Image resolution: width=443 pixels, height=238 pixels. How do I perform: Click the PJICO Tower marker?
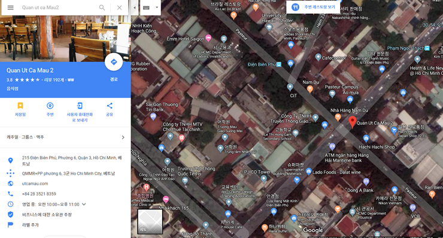point(263,178)
